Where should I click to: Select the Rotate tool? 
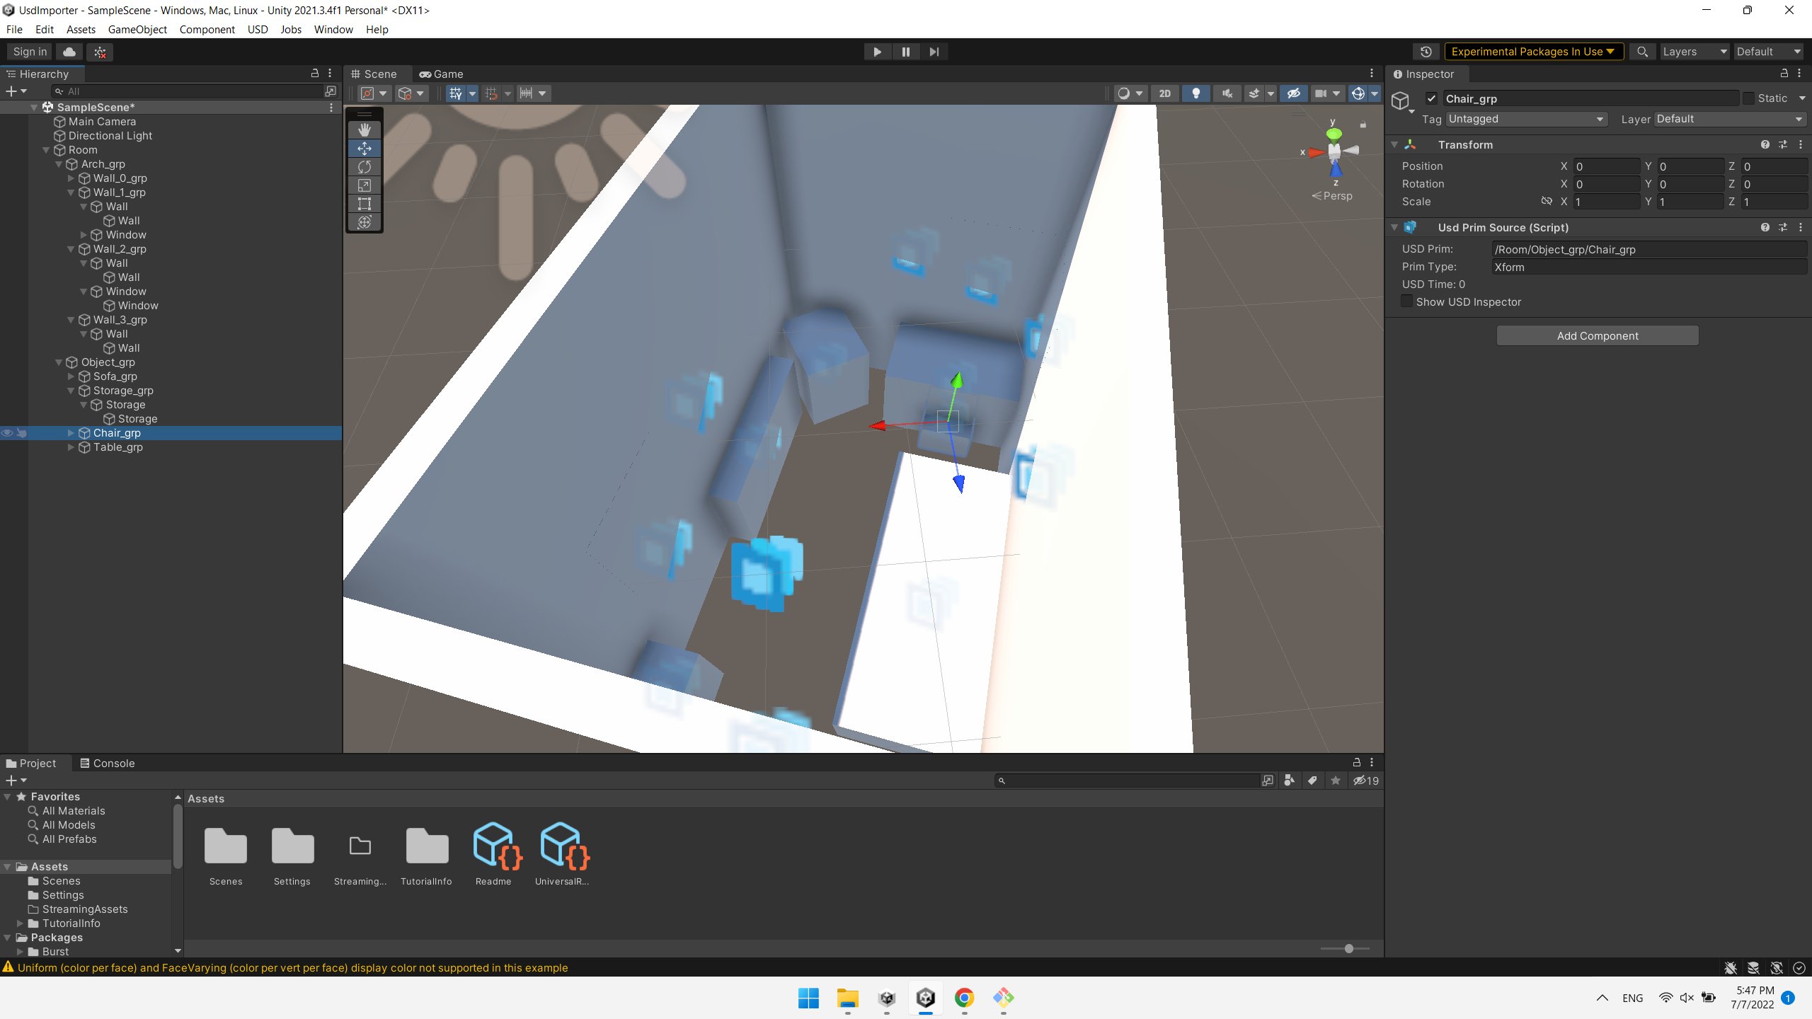(x=365, y=166)
